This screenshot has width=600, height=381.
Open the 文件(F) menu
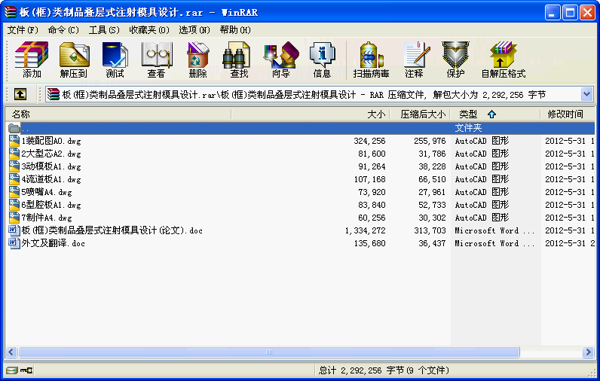click(x=23, y=30)
